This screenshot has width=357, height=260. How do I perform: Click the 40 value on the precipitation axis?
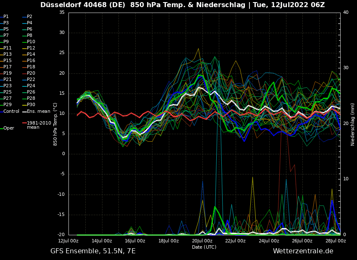[346, 13]
